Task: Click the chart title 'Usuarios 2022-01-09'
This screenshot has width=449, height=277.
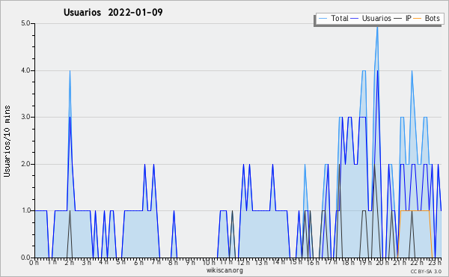Action: pyautogui.click(x=113, y=12)
